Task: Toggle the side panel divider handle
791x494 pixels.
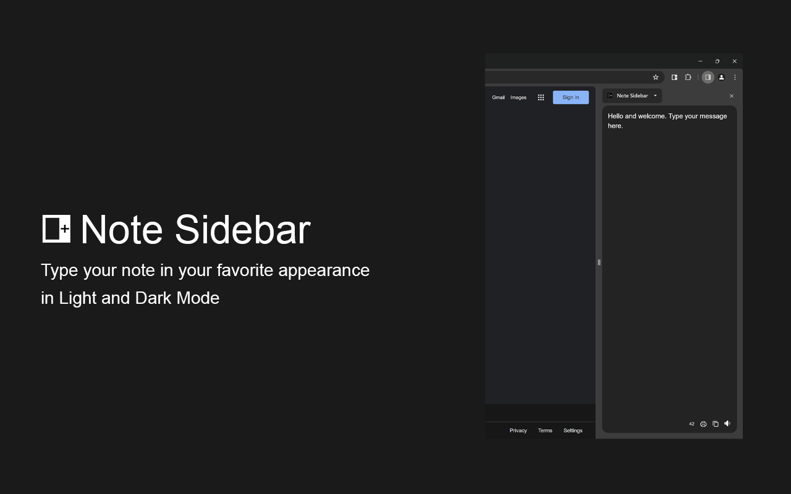Action: [599, 262]
